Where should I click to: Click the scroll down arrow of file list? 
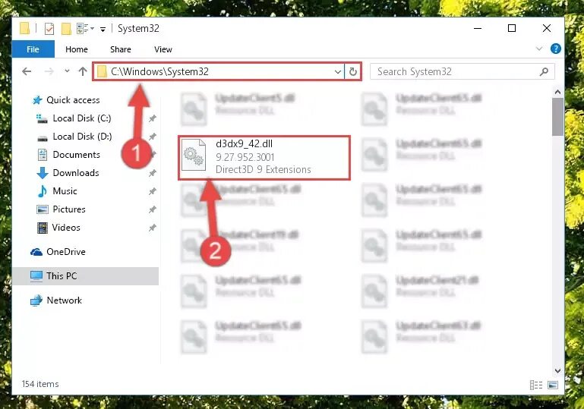point(557,370)
